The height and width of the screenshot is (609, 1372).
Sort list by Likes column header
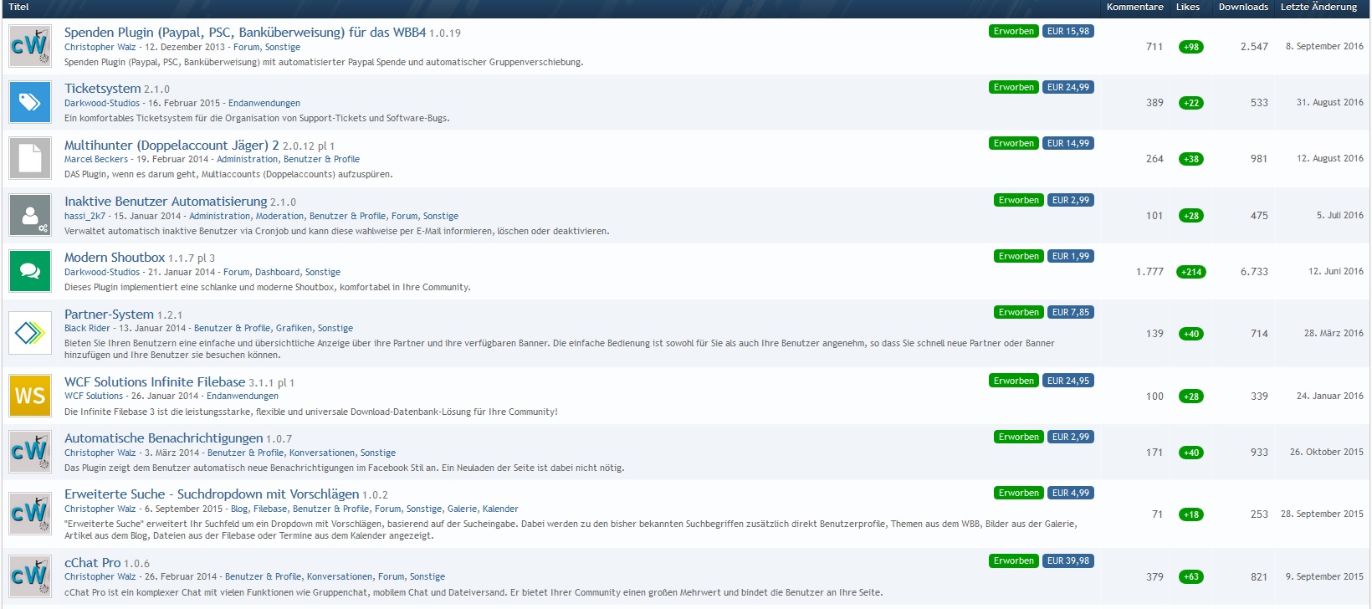(x=1187, y=7)
